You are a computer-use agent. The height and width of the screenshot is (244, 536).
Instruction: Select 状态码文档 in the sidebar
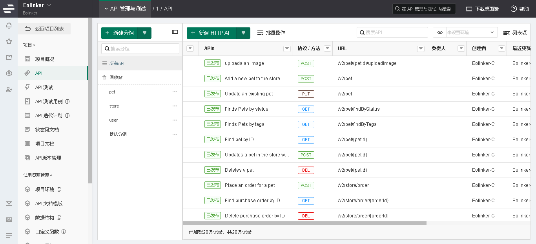click(47, 130)
